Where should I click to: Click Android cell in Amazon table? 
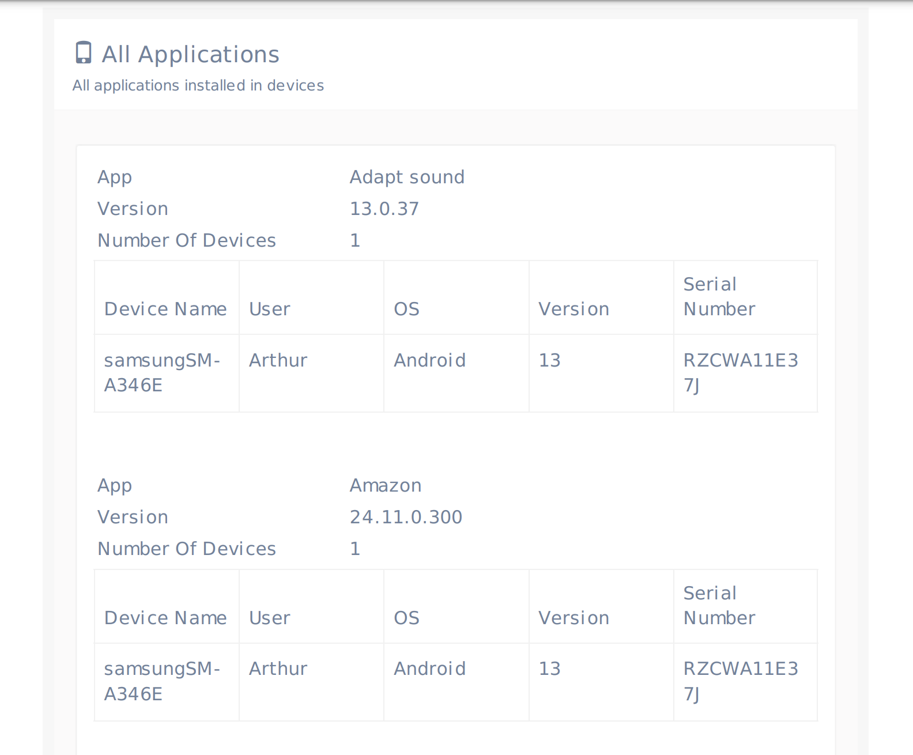coord(429,669)
